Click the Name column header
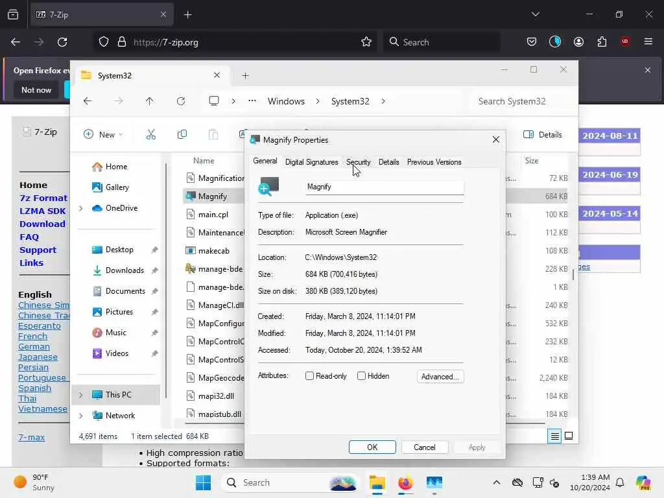Screen dimensions: 664x498 pos(204,161)
